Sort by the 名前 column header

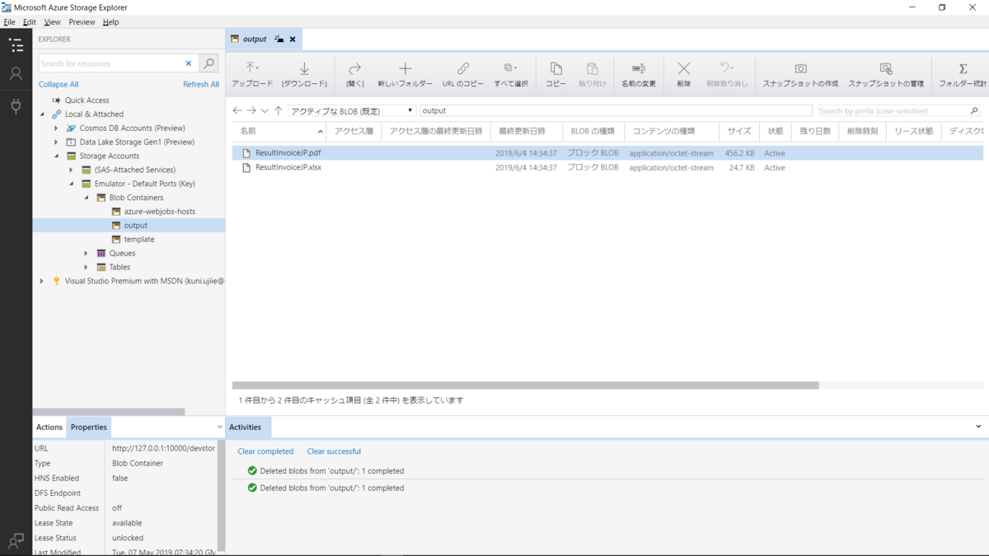click(x=279, y=131)
